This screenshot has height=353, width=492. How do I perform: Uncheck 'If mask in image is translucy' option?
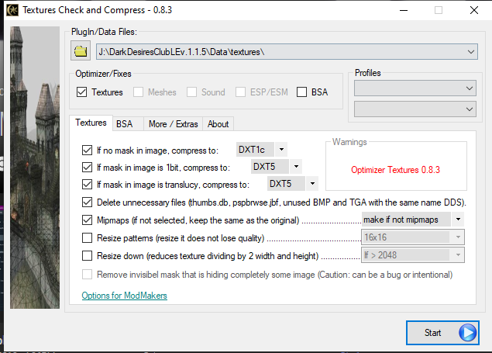[x=87, y=184]
